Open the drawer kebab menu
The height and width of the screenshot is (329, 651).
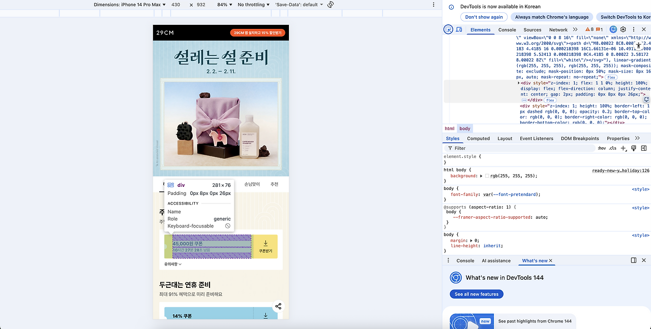[448, 260]
